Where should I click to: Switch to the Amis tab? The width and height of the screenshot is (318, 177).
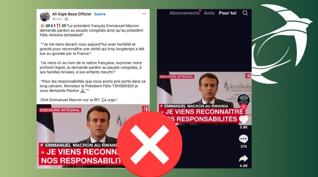[209, 13]
